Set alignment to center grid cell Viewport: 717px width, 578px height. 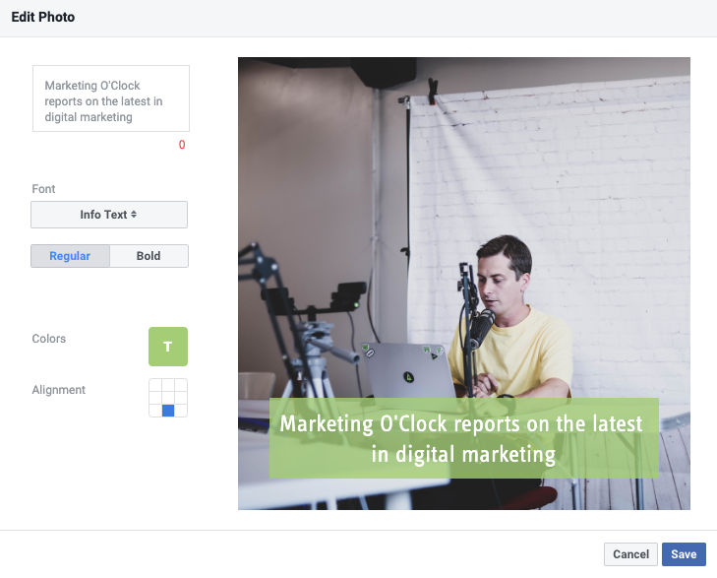[168, 398]
